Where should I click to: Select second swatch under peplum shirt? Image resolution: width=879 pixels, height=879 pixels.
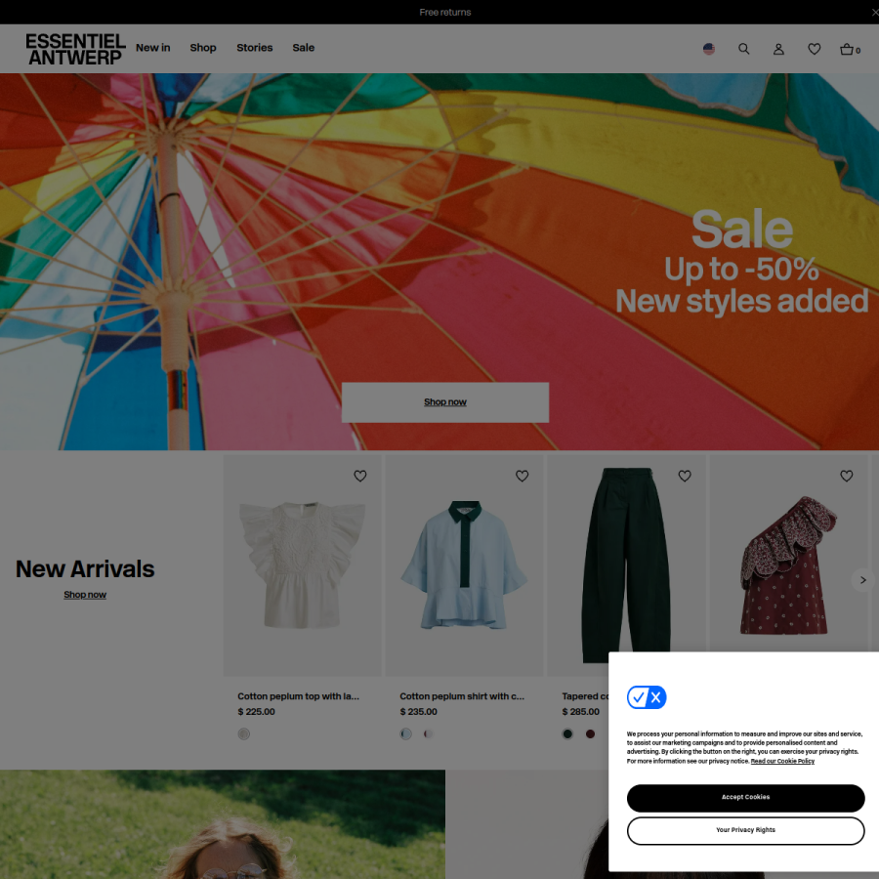point(429,733)
